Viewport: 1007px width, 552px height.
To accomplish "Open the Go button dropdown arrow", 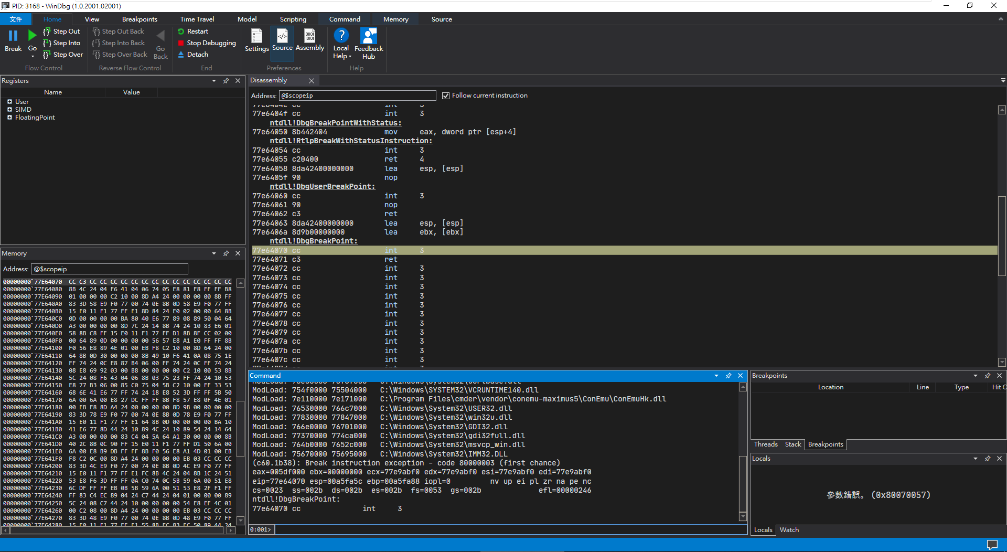I will click(33, 56).
